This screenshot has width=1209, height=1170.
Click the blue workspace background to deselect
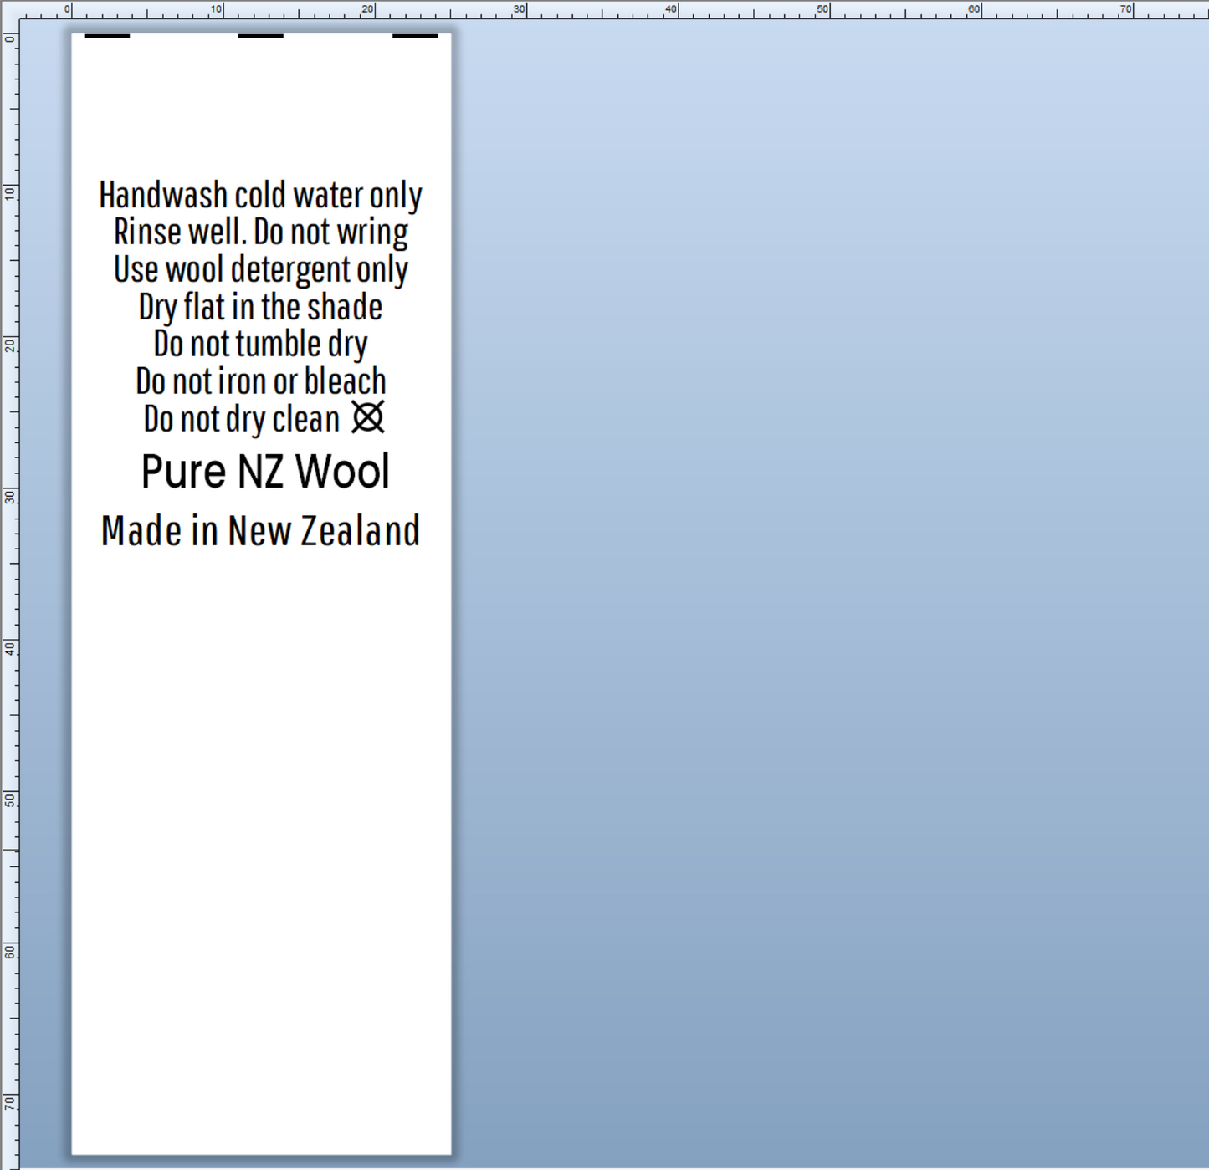(795, 585)
